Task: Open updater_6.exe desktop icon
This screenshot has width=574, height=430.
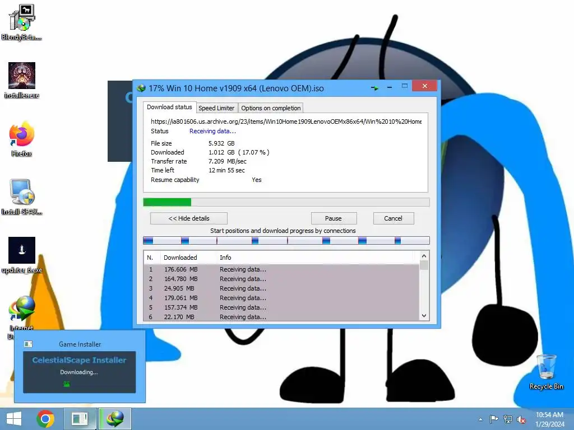Action: [x=22, y=255]
